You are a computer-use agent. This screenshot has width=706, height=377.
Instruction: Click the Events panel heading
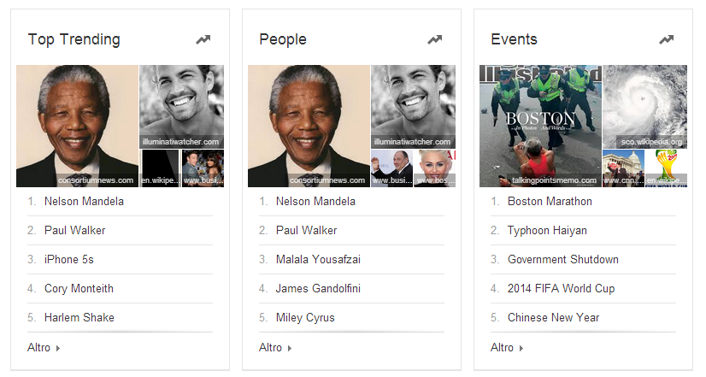pyautogui.click(x=514, y=39)
